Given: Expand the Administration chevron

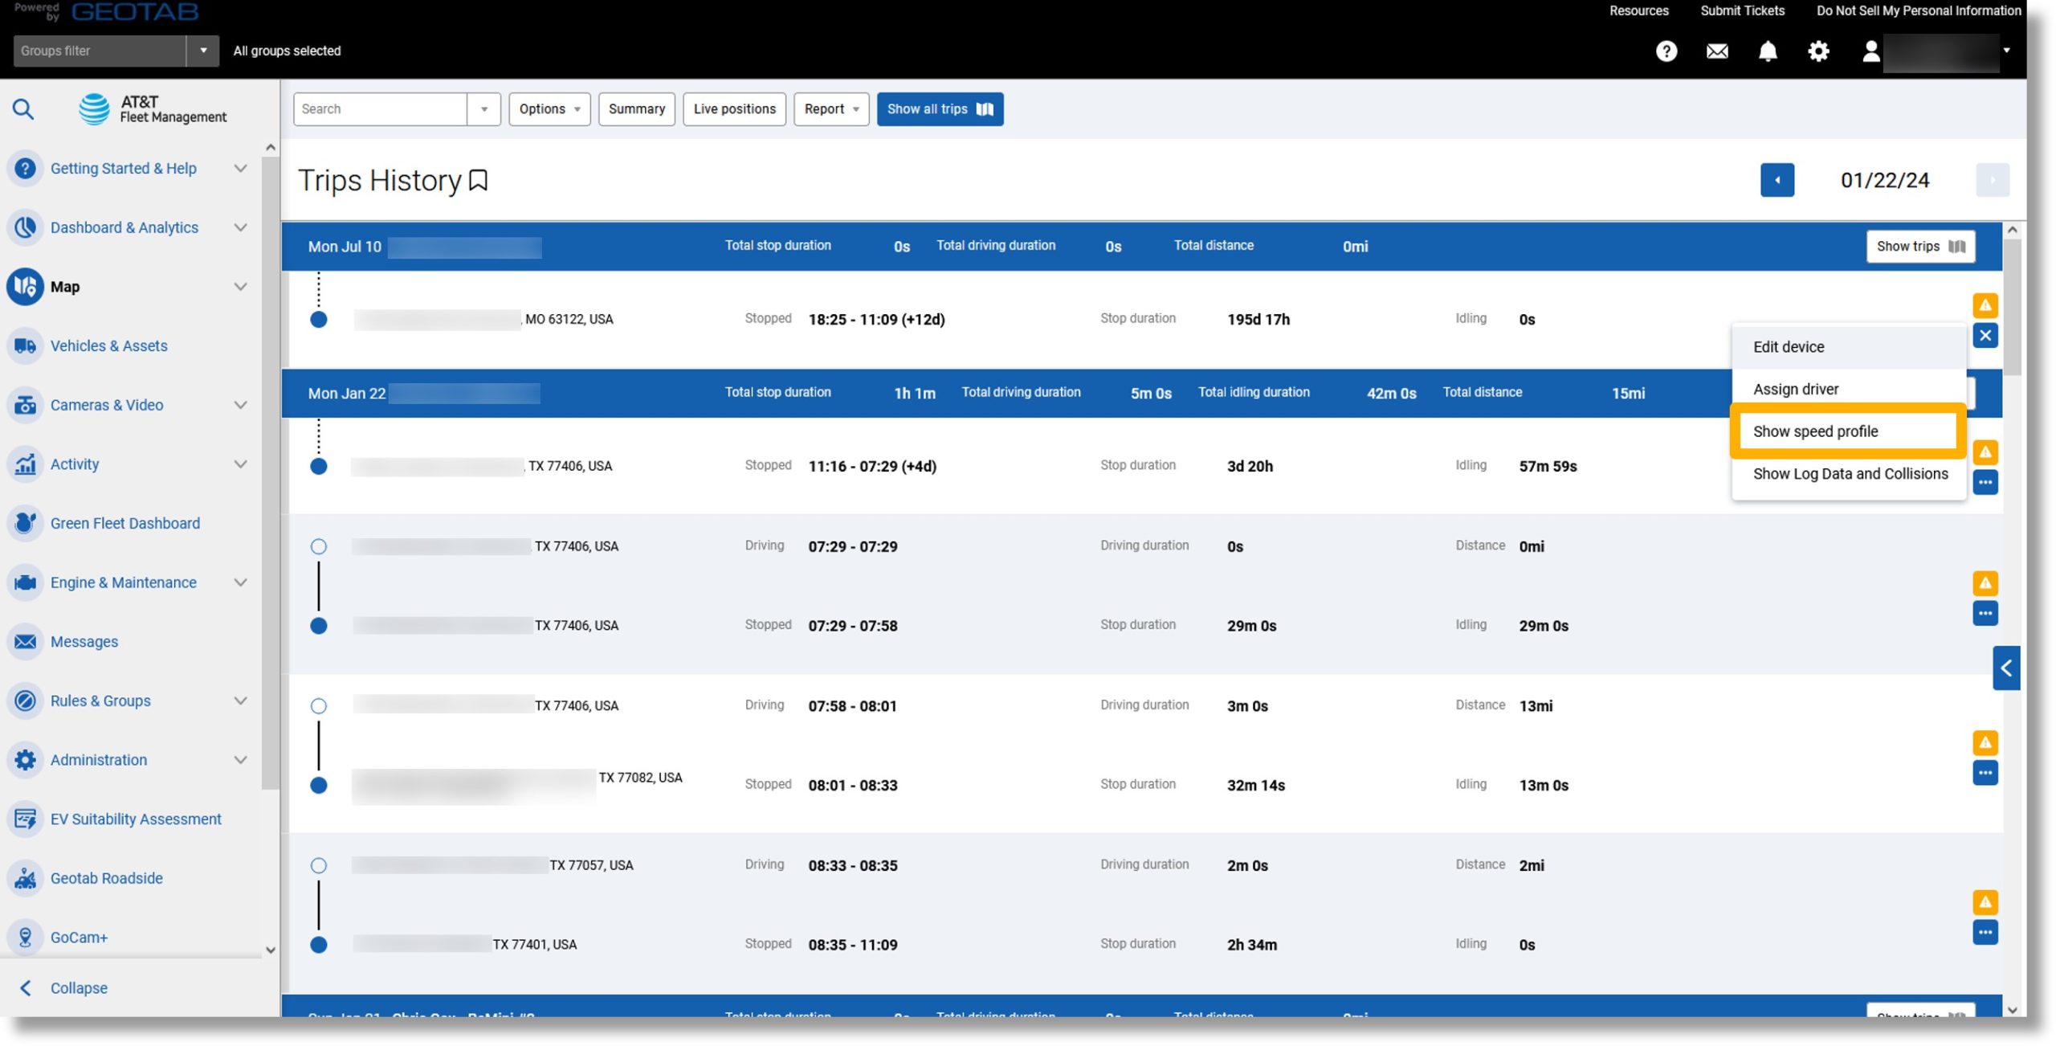Looking at the screenshot, I should tap(240, 760).
